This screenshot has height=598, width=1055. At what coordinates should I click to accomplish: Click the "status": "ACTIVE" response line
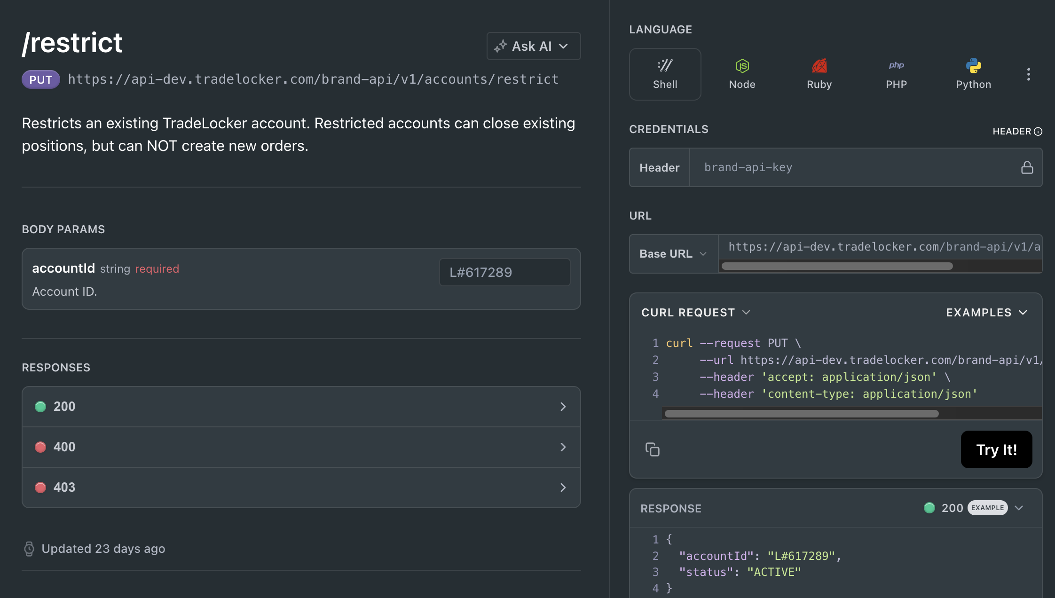[x=740, y=572]
